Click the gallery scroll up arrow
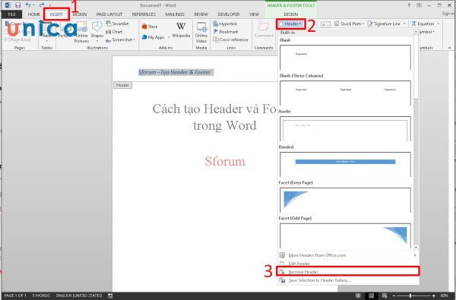This screenshot has width=456, height=300. (416, 32)
